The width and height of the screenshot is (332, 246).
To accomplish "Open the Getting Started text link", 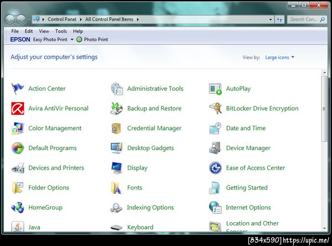I will click(x=247, y=188).
